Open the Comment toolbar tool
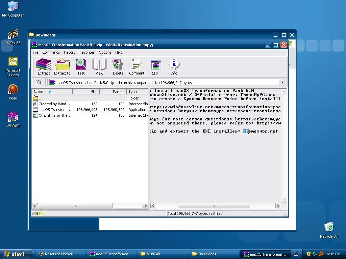 [x=137, y=67]
